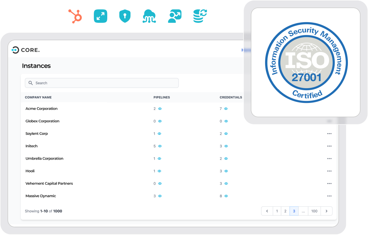Image resolution: width=368 pixels, height=235 pixels.
Task: View Massive Dynamic credentials eye icon
Action: coord(226,196)
